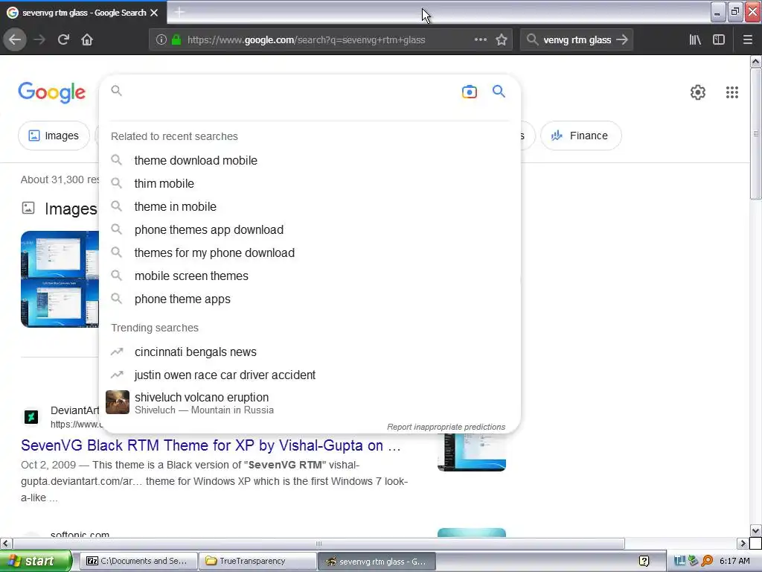Open Firefox hamburger menu
762x572 pixels.
(x=748, y=40)
